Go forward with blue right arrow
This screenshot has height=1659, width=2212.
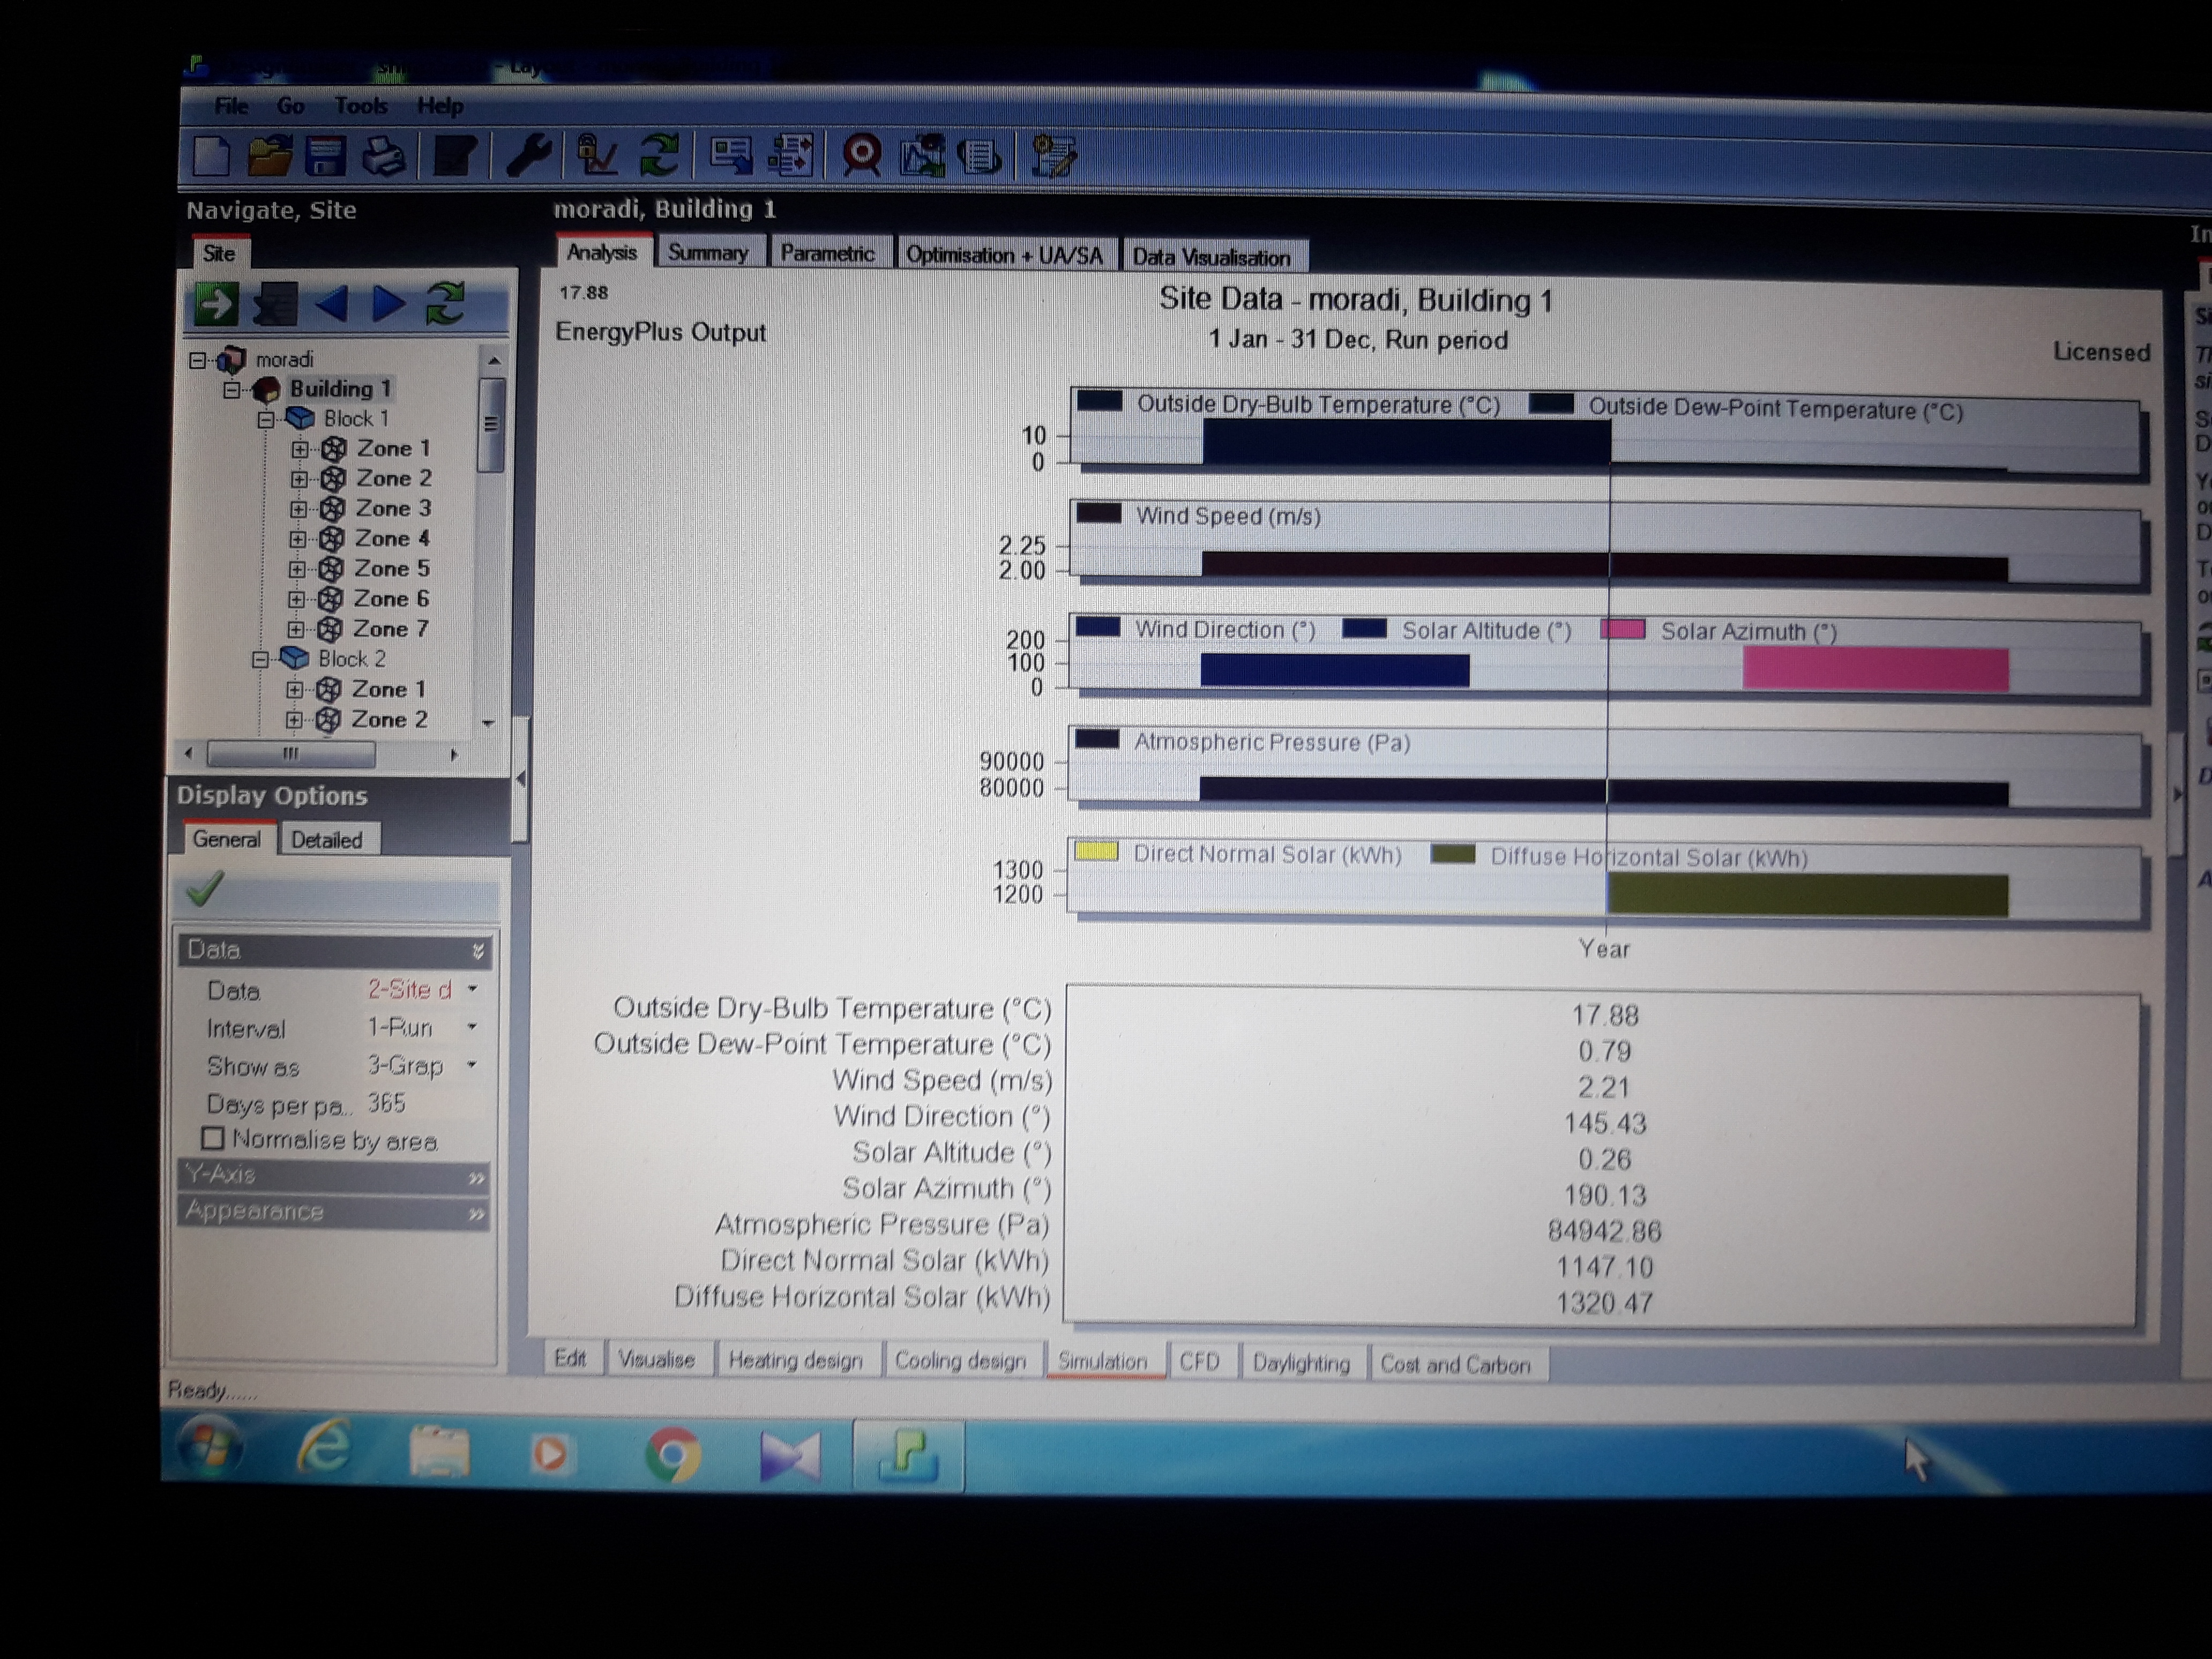click(388, 303)
